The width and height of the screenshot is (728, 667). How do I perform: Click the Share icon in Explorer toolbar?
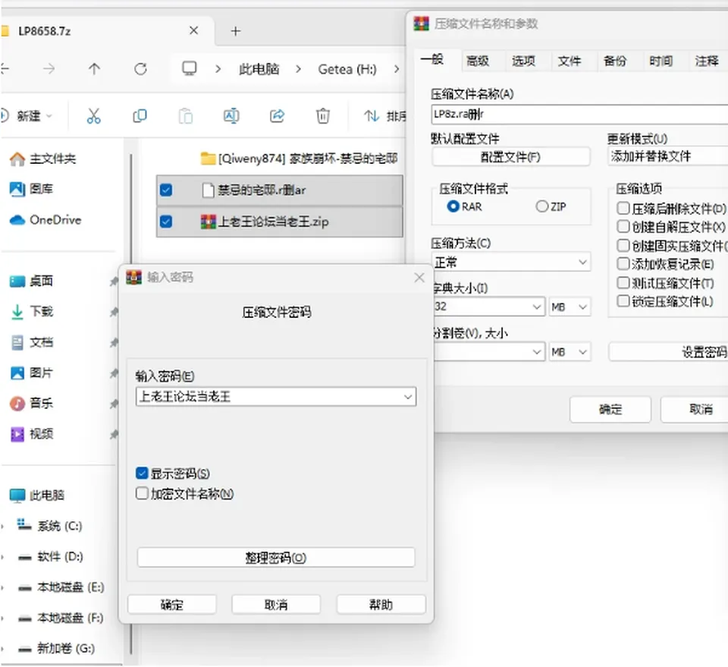(278, 115)
